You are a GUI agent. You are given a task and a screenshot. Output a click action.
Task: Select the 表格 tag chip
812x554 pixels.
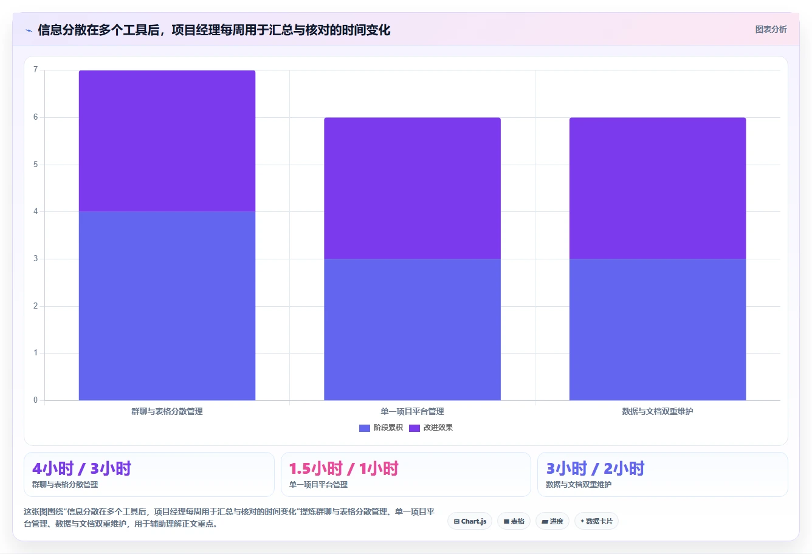click(x=514, y=521)
